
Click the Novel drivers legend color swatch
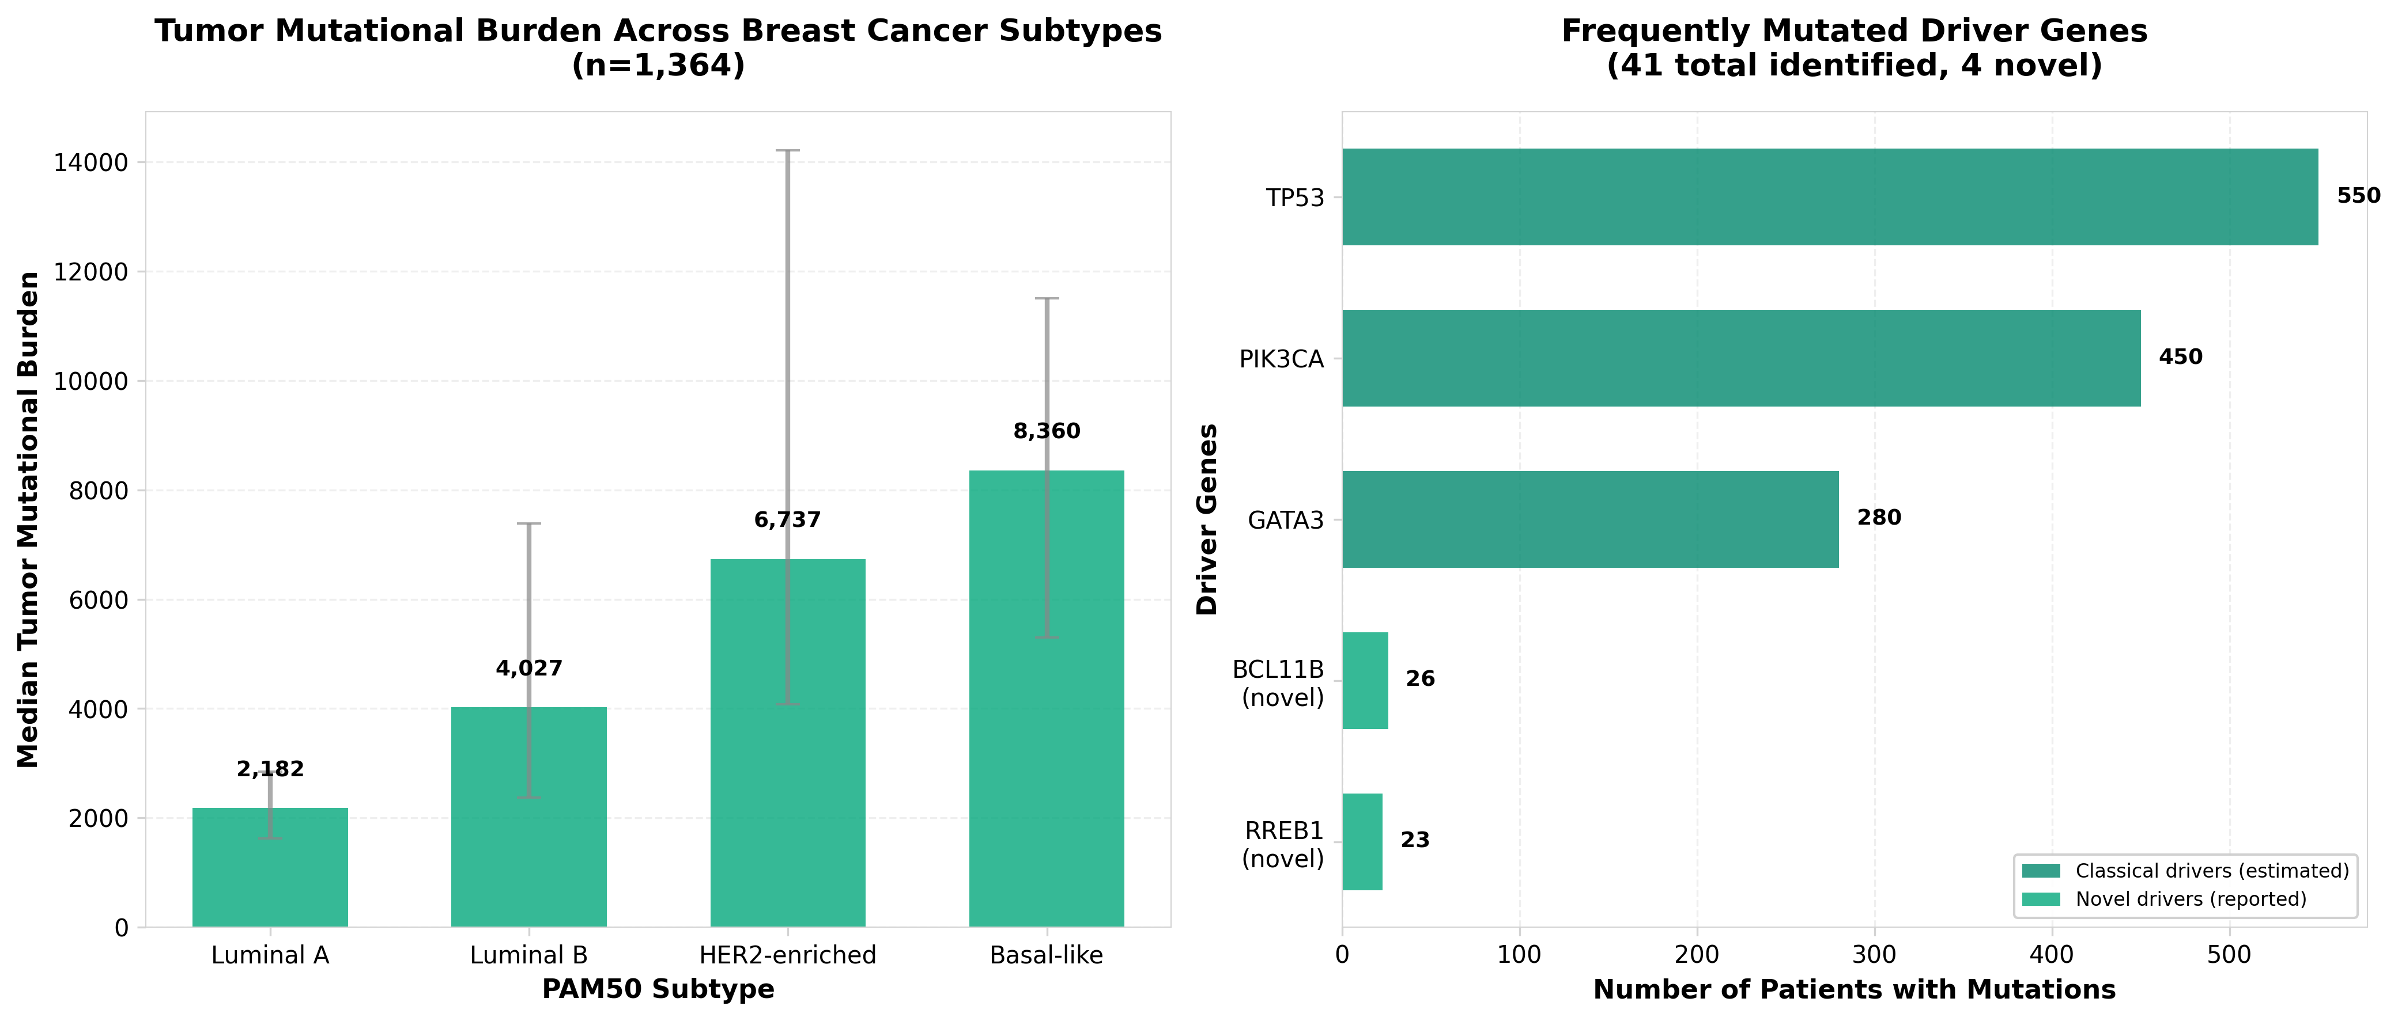pyautogui.click(x=2041, y=899)
